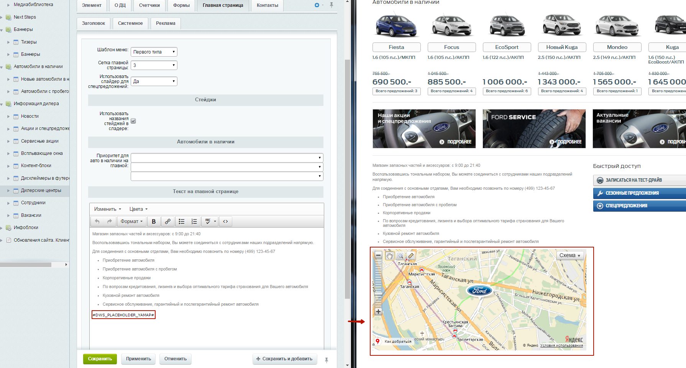Screen dimensions: 686x368
Task: Switch to the Контакты tab
Action: click(268, 5)
